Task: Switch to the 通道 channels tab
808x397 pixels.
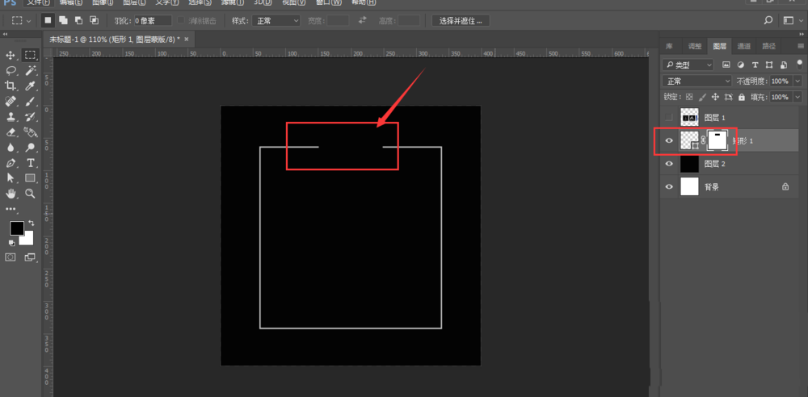Action: click(x=743, y=46)
